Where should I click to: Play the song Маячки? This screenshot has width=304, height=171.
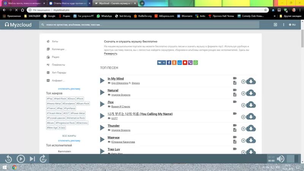(102, 139)
